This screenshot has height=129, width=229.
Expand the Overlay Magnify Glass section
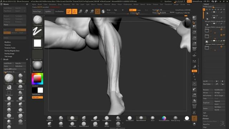(12, 51)
